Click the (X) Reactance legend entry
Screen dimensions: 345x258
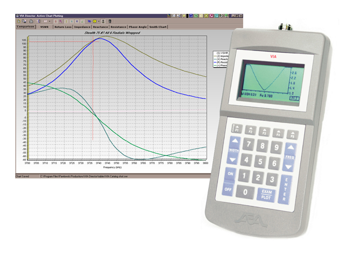(x=221, y=59)
